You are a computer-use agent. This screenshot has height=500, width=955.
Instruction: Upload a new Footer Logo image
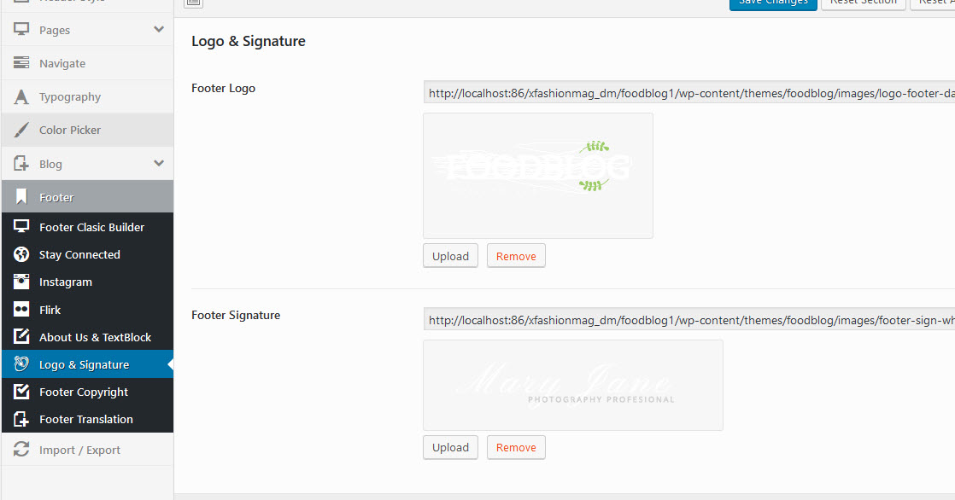[x=451, y=256]
